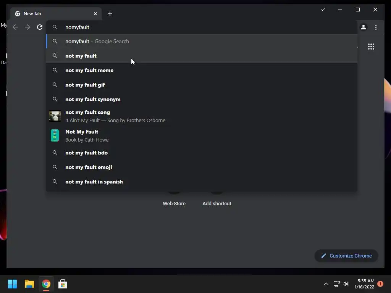The image size is (391, 293).
Task: Choose the 'not my fault' suggestion
Action: [202, 56]
